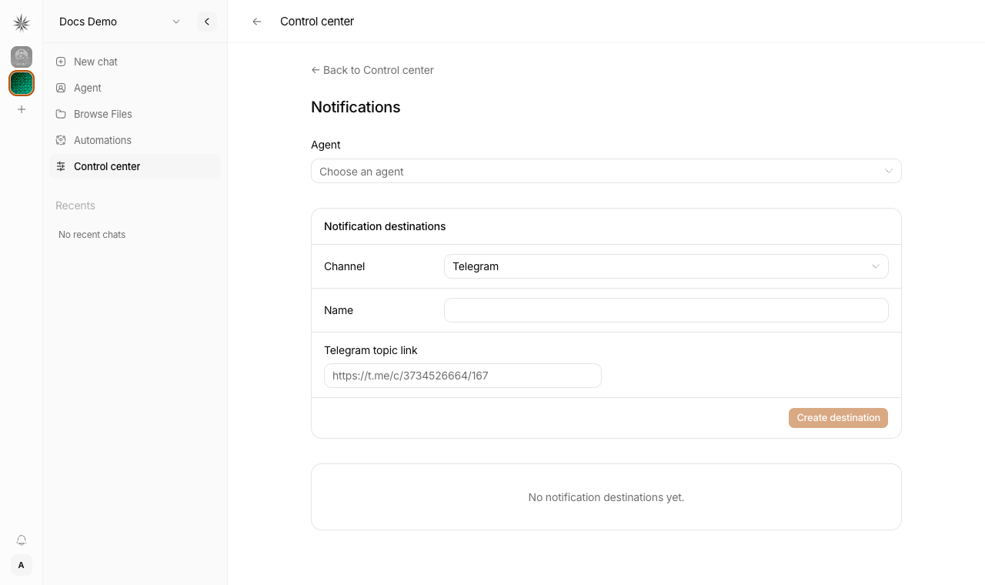Go back using the header arrow
The height and width of the screenshot is (585, 985).
(x=257, y=22)
